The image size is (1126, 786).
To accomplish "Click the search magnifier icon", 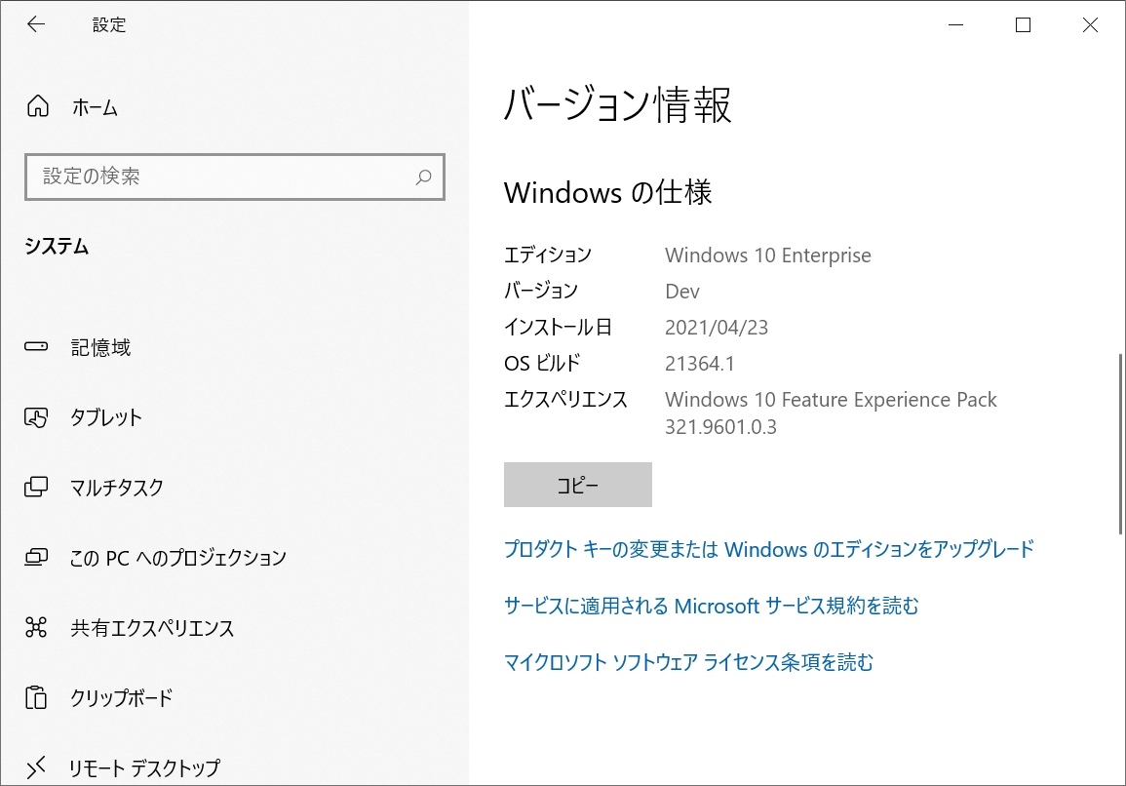I will pyautogui.click(x=424, y=177).
